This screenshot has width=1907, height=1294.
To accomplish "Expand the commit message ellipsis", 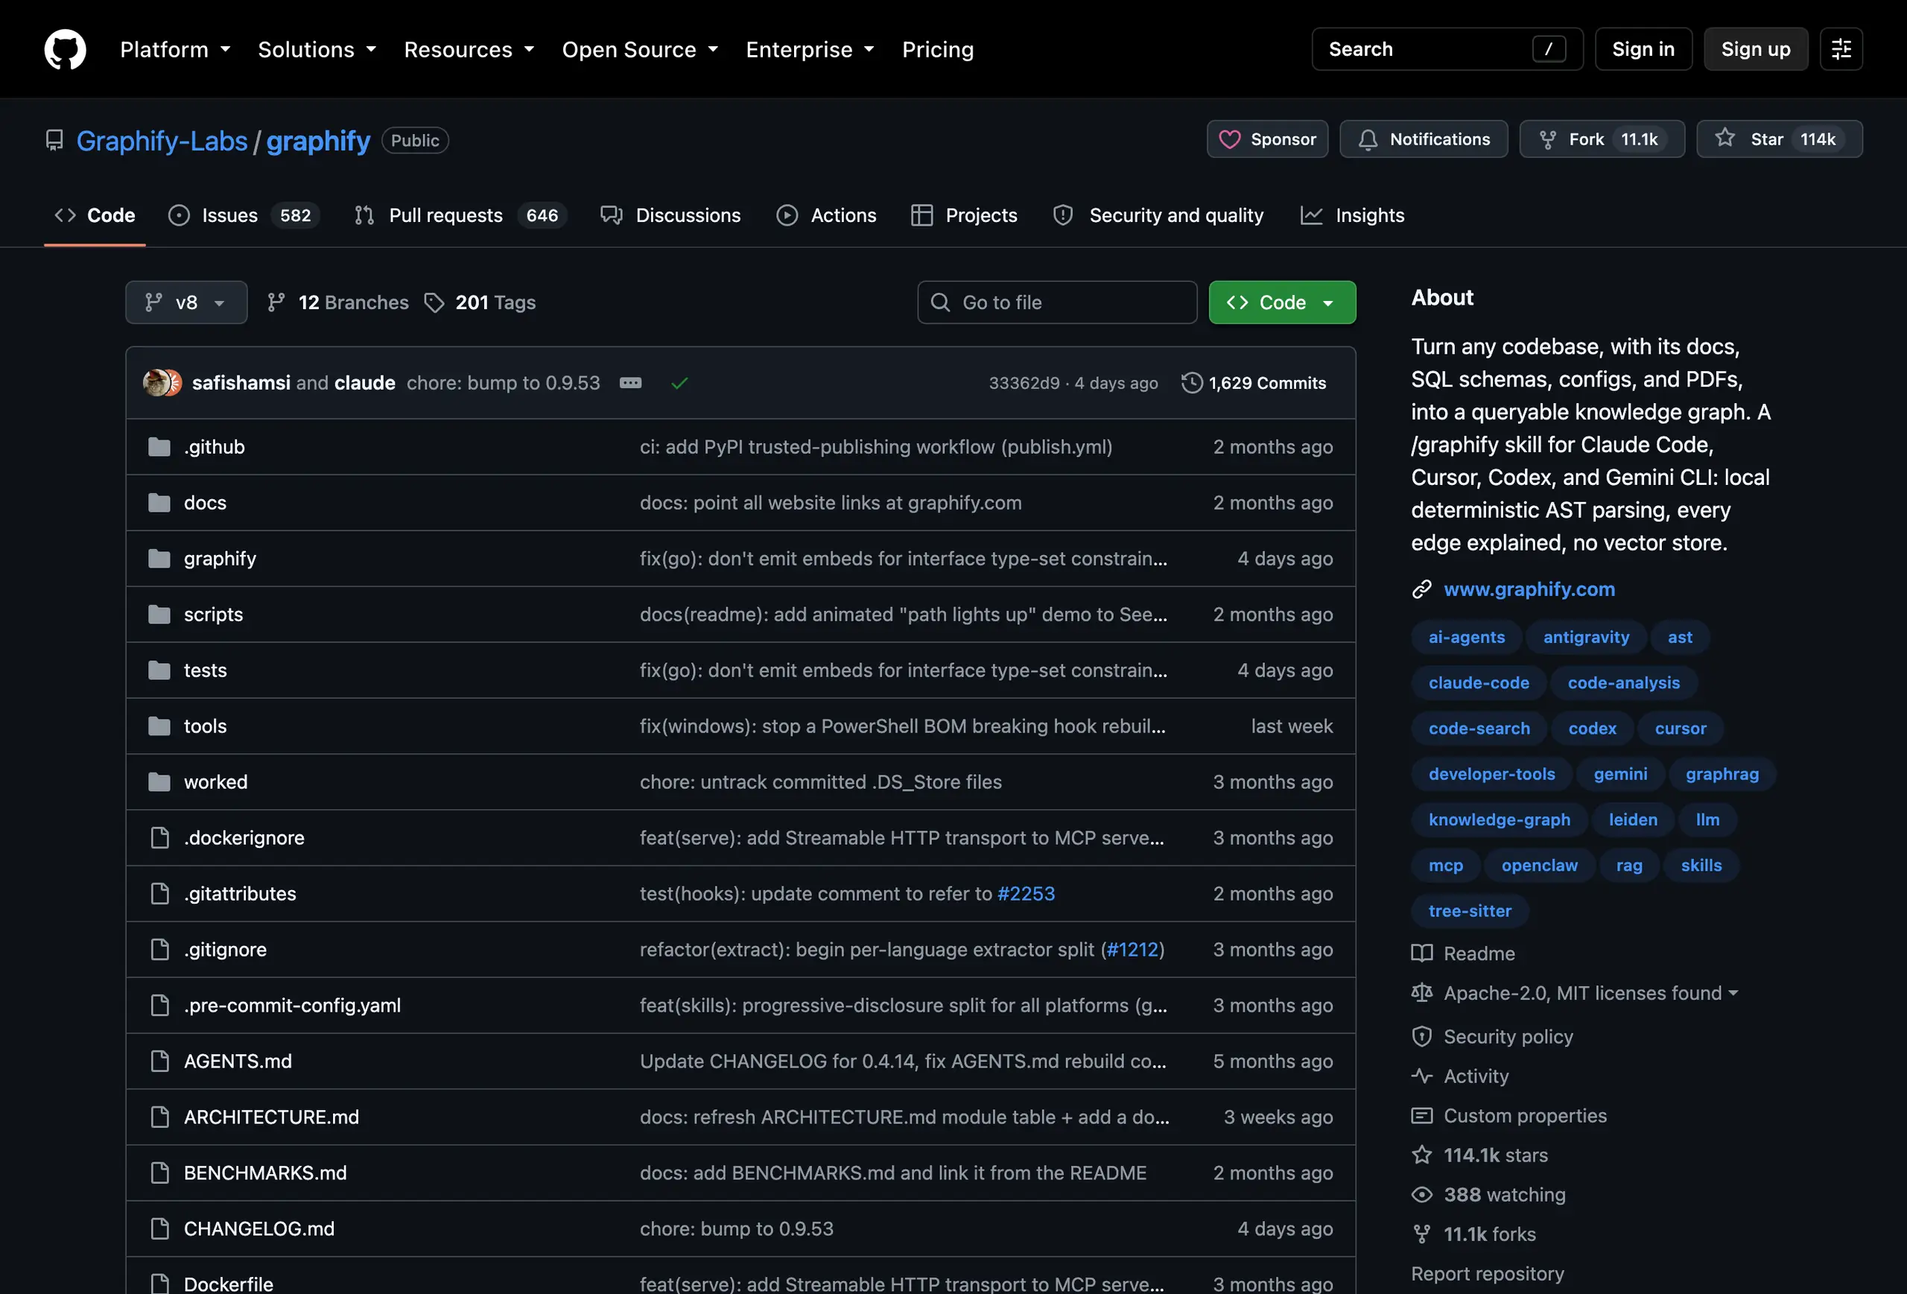I will click(630, 383).
